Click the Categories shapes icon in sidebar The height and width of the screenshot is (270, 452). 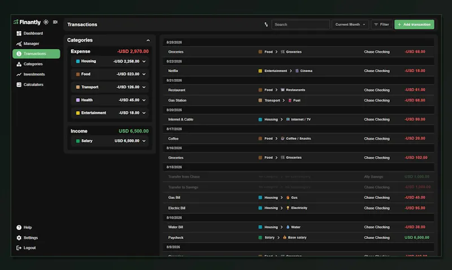[19, 64]
